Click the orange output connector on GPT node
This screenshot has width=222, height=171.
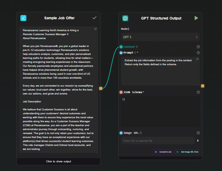203,86
